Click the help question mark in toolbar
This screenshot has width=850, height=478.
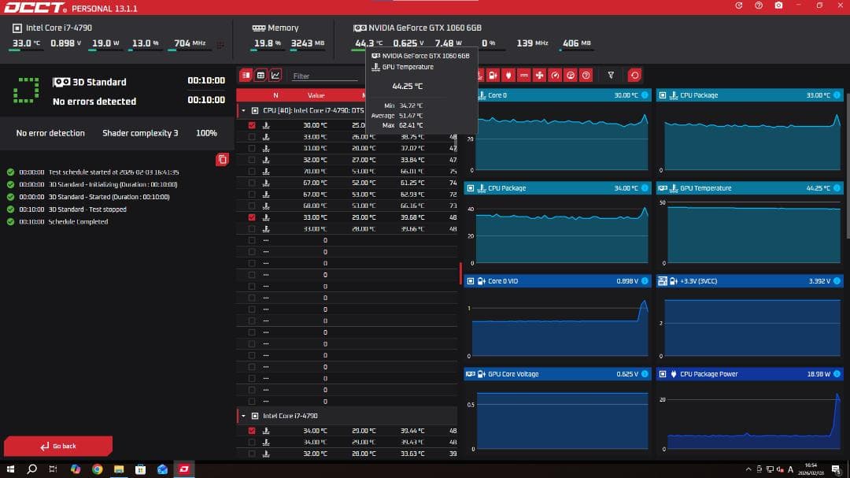(586, 76)
